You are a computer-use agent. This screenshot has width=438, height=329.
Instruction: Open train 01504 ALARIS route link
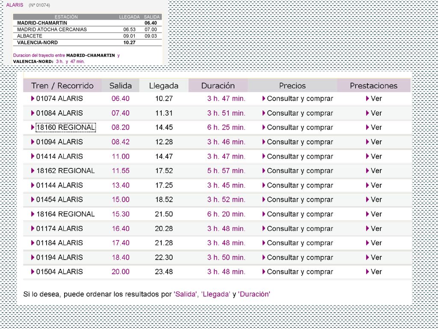click(x=59, y=272)
